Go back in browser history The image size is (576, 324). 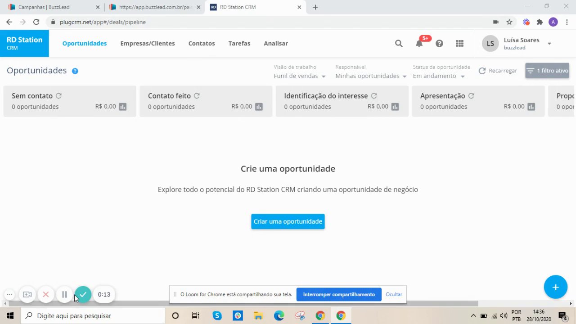coord(9,22)
